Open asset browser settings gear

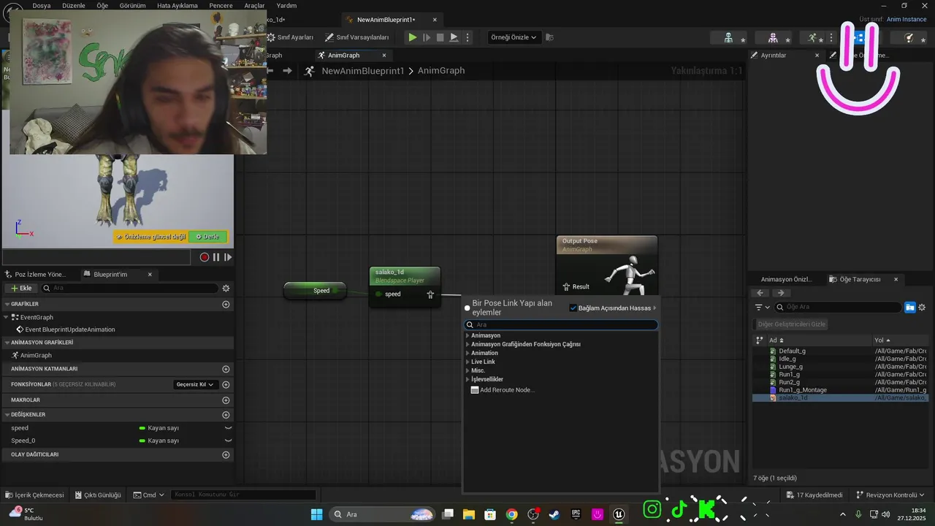[x=922, y=308]
